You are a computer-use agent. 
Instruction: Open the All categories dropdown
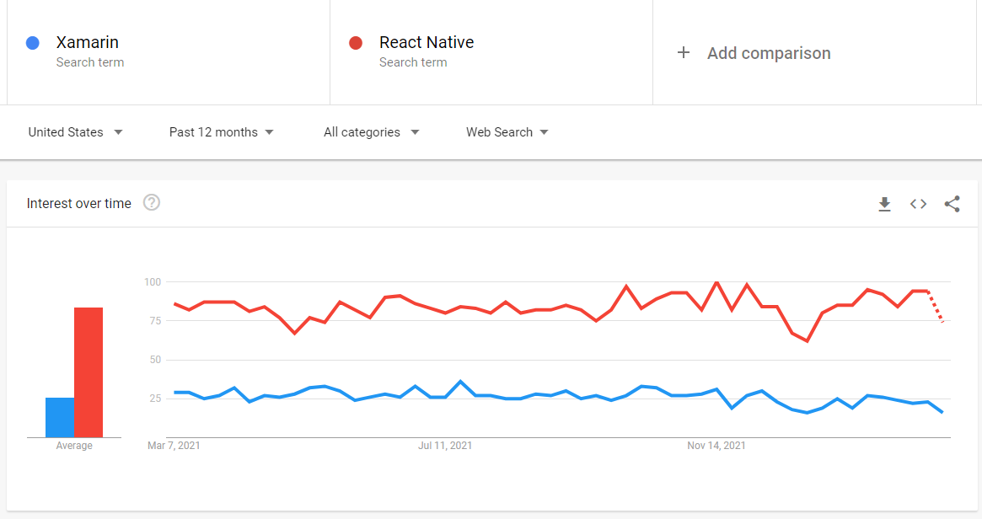click(371, 132)
